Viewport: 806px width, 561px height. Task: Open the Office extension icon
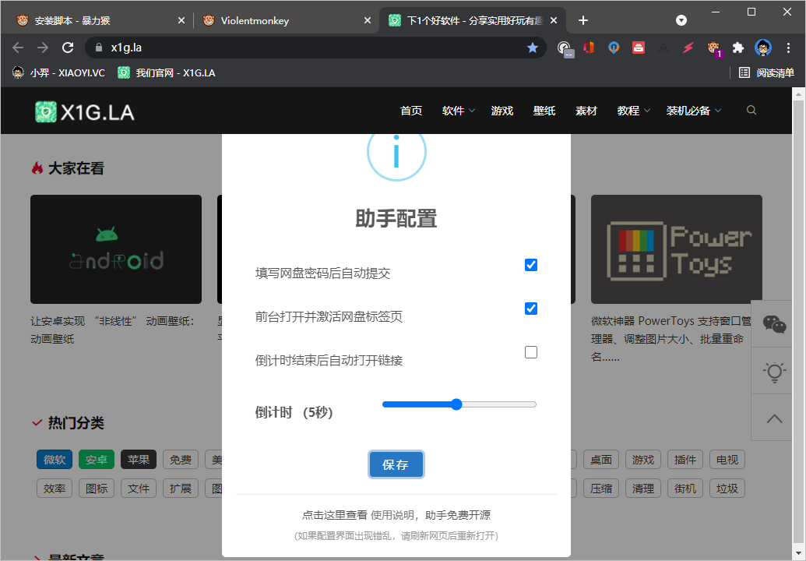tap(589, 48)
